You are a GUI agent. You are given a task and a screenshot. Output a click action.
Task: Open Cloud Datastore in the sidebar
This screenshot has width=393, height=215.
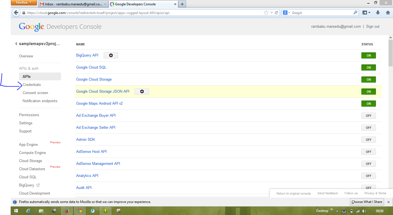(x=32, y=169)
